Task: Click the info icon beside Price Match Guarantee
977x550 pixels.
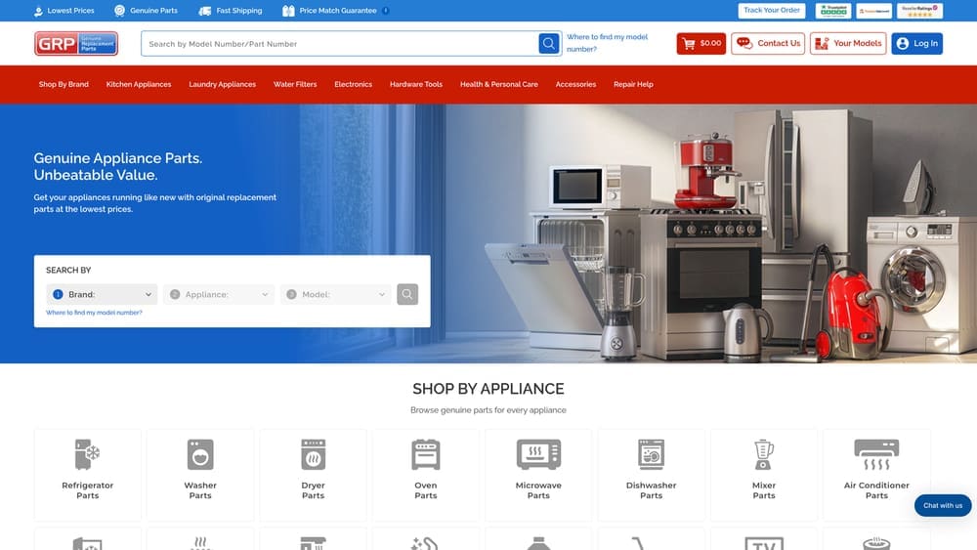Action: pos(386,11)
